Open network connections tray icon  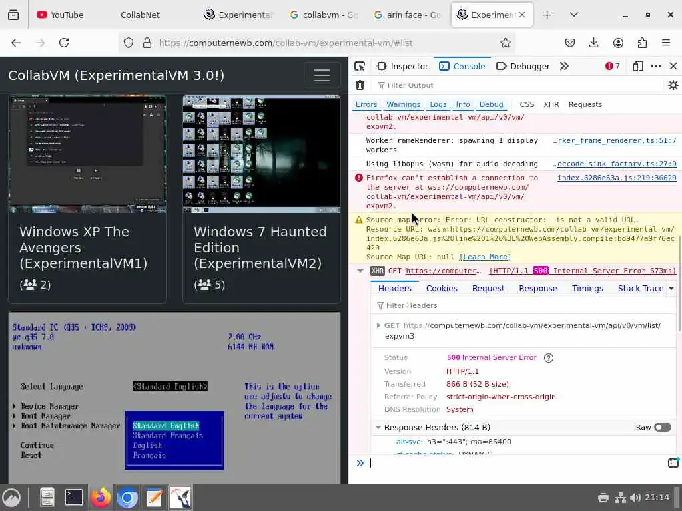620,498
